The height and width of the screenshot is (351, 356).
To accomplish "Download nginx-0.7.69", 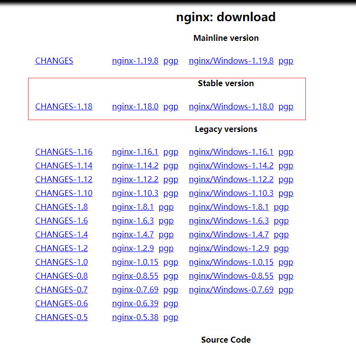I will point(135,289).
